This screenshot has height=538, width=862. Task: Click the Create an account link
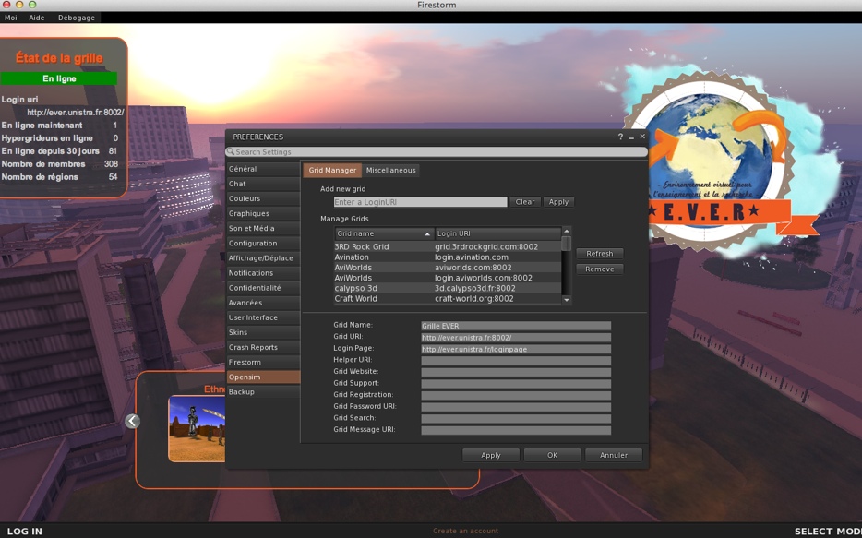click(466, 531)
